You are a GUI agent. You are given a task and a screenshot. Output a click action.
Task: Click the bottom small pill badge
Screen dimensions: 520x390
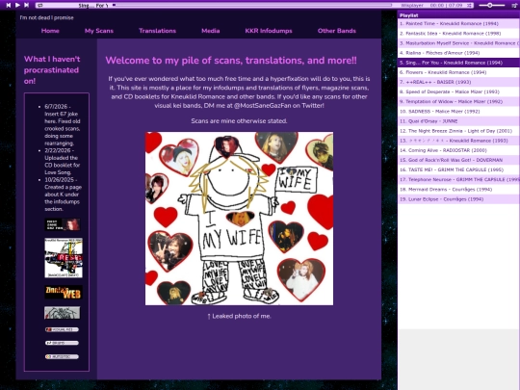[62, 357]
